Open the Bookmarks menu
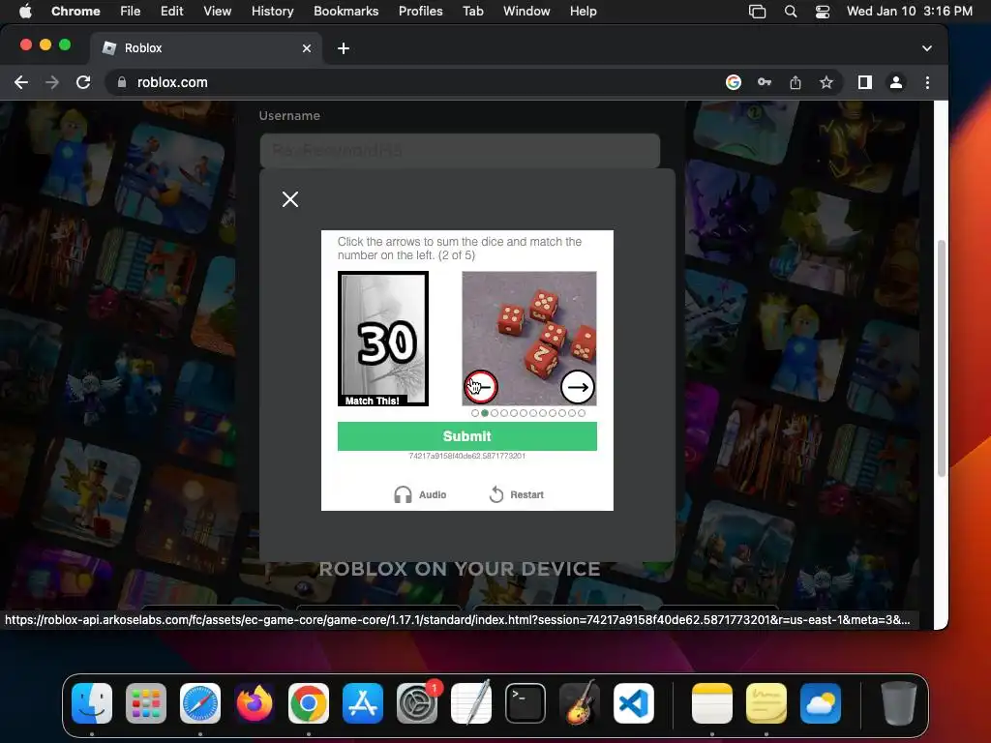 [346, 11]
